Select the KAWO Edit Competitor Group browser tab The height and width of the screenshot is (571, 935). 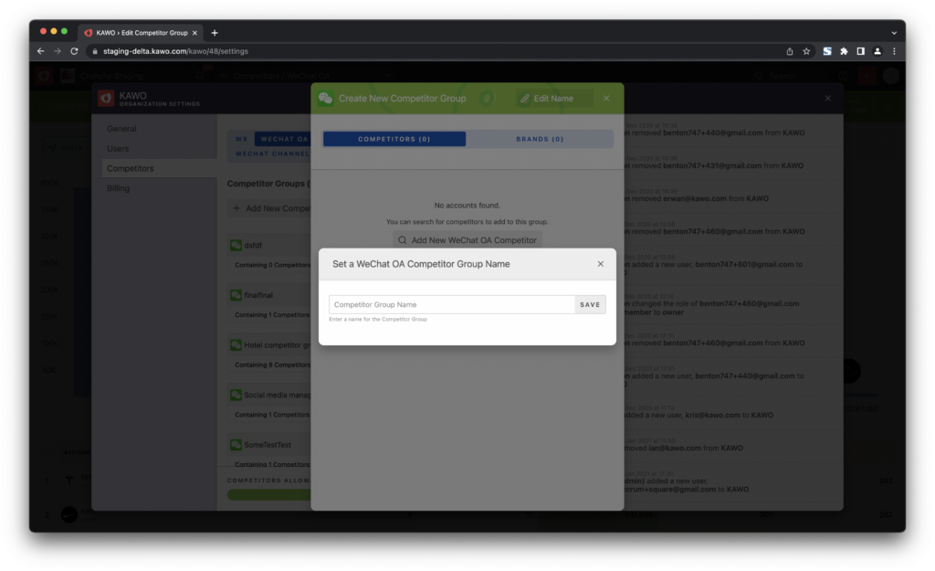pos(141,33)
